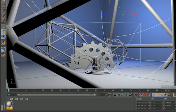Click stepper arrows of X position field
Image resolution: width=176 pixels, height=112 pixels.
point(148,102)
